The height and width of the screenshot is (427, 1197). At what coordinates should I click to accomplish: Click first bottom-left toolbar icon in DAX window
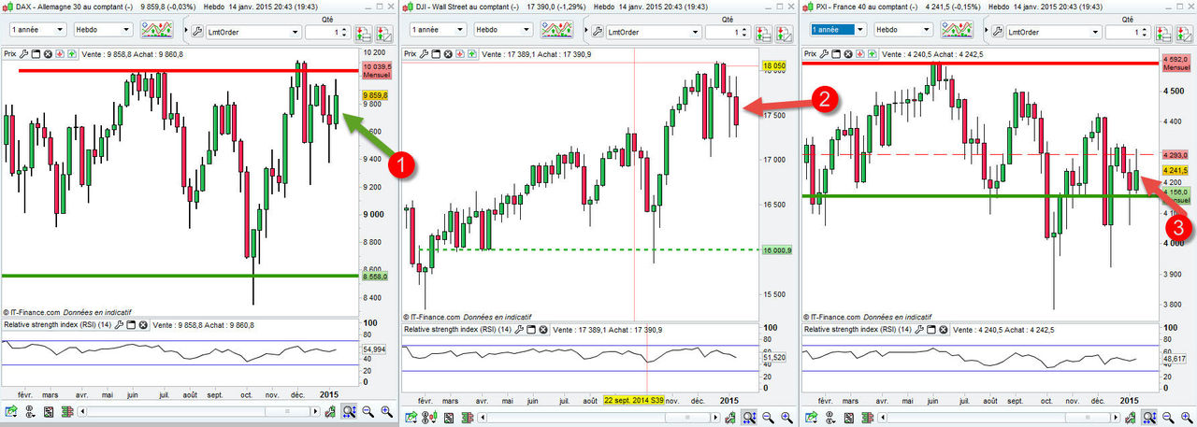[11, 411]
